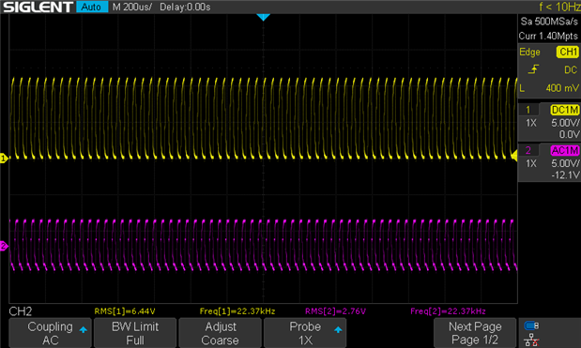Click the trigger level 400 mV value
Viewport: 581px width, 348px height.
(x=561, y=88)
